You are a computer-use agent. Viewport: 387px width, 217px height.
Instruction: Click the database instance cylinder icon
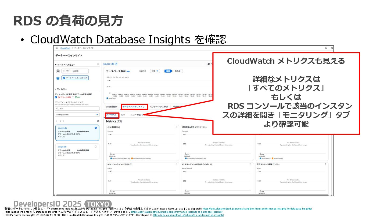point(58,78)
